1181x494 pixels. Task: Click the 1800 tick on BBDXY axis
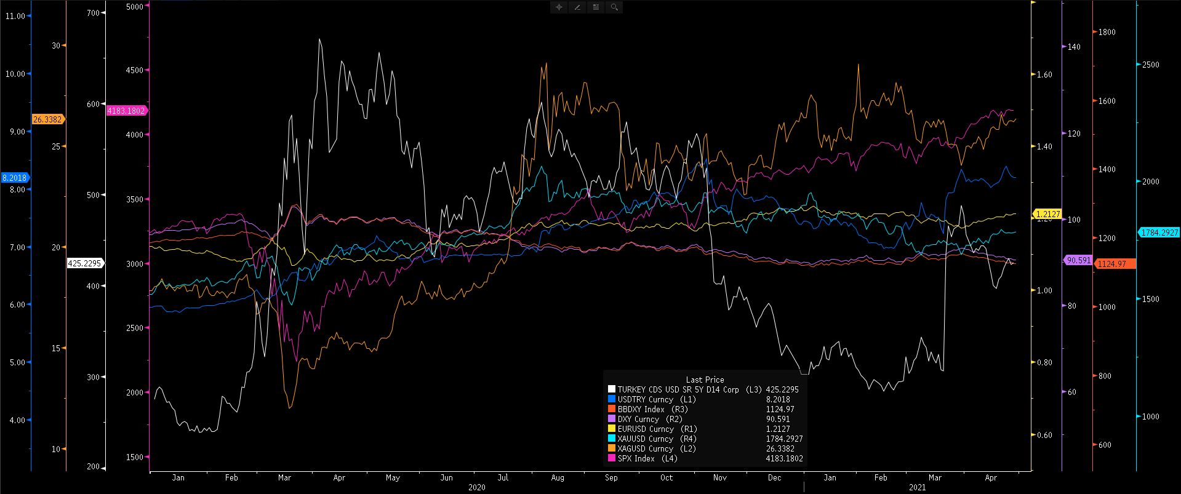pos(1107,32)
